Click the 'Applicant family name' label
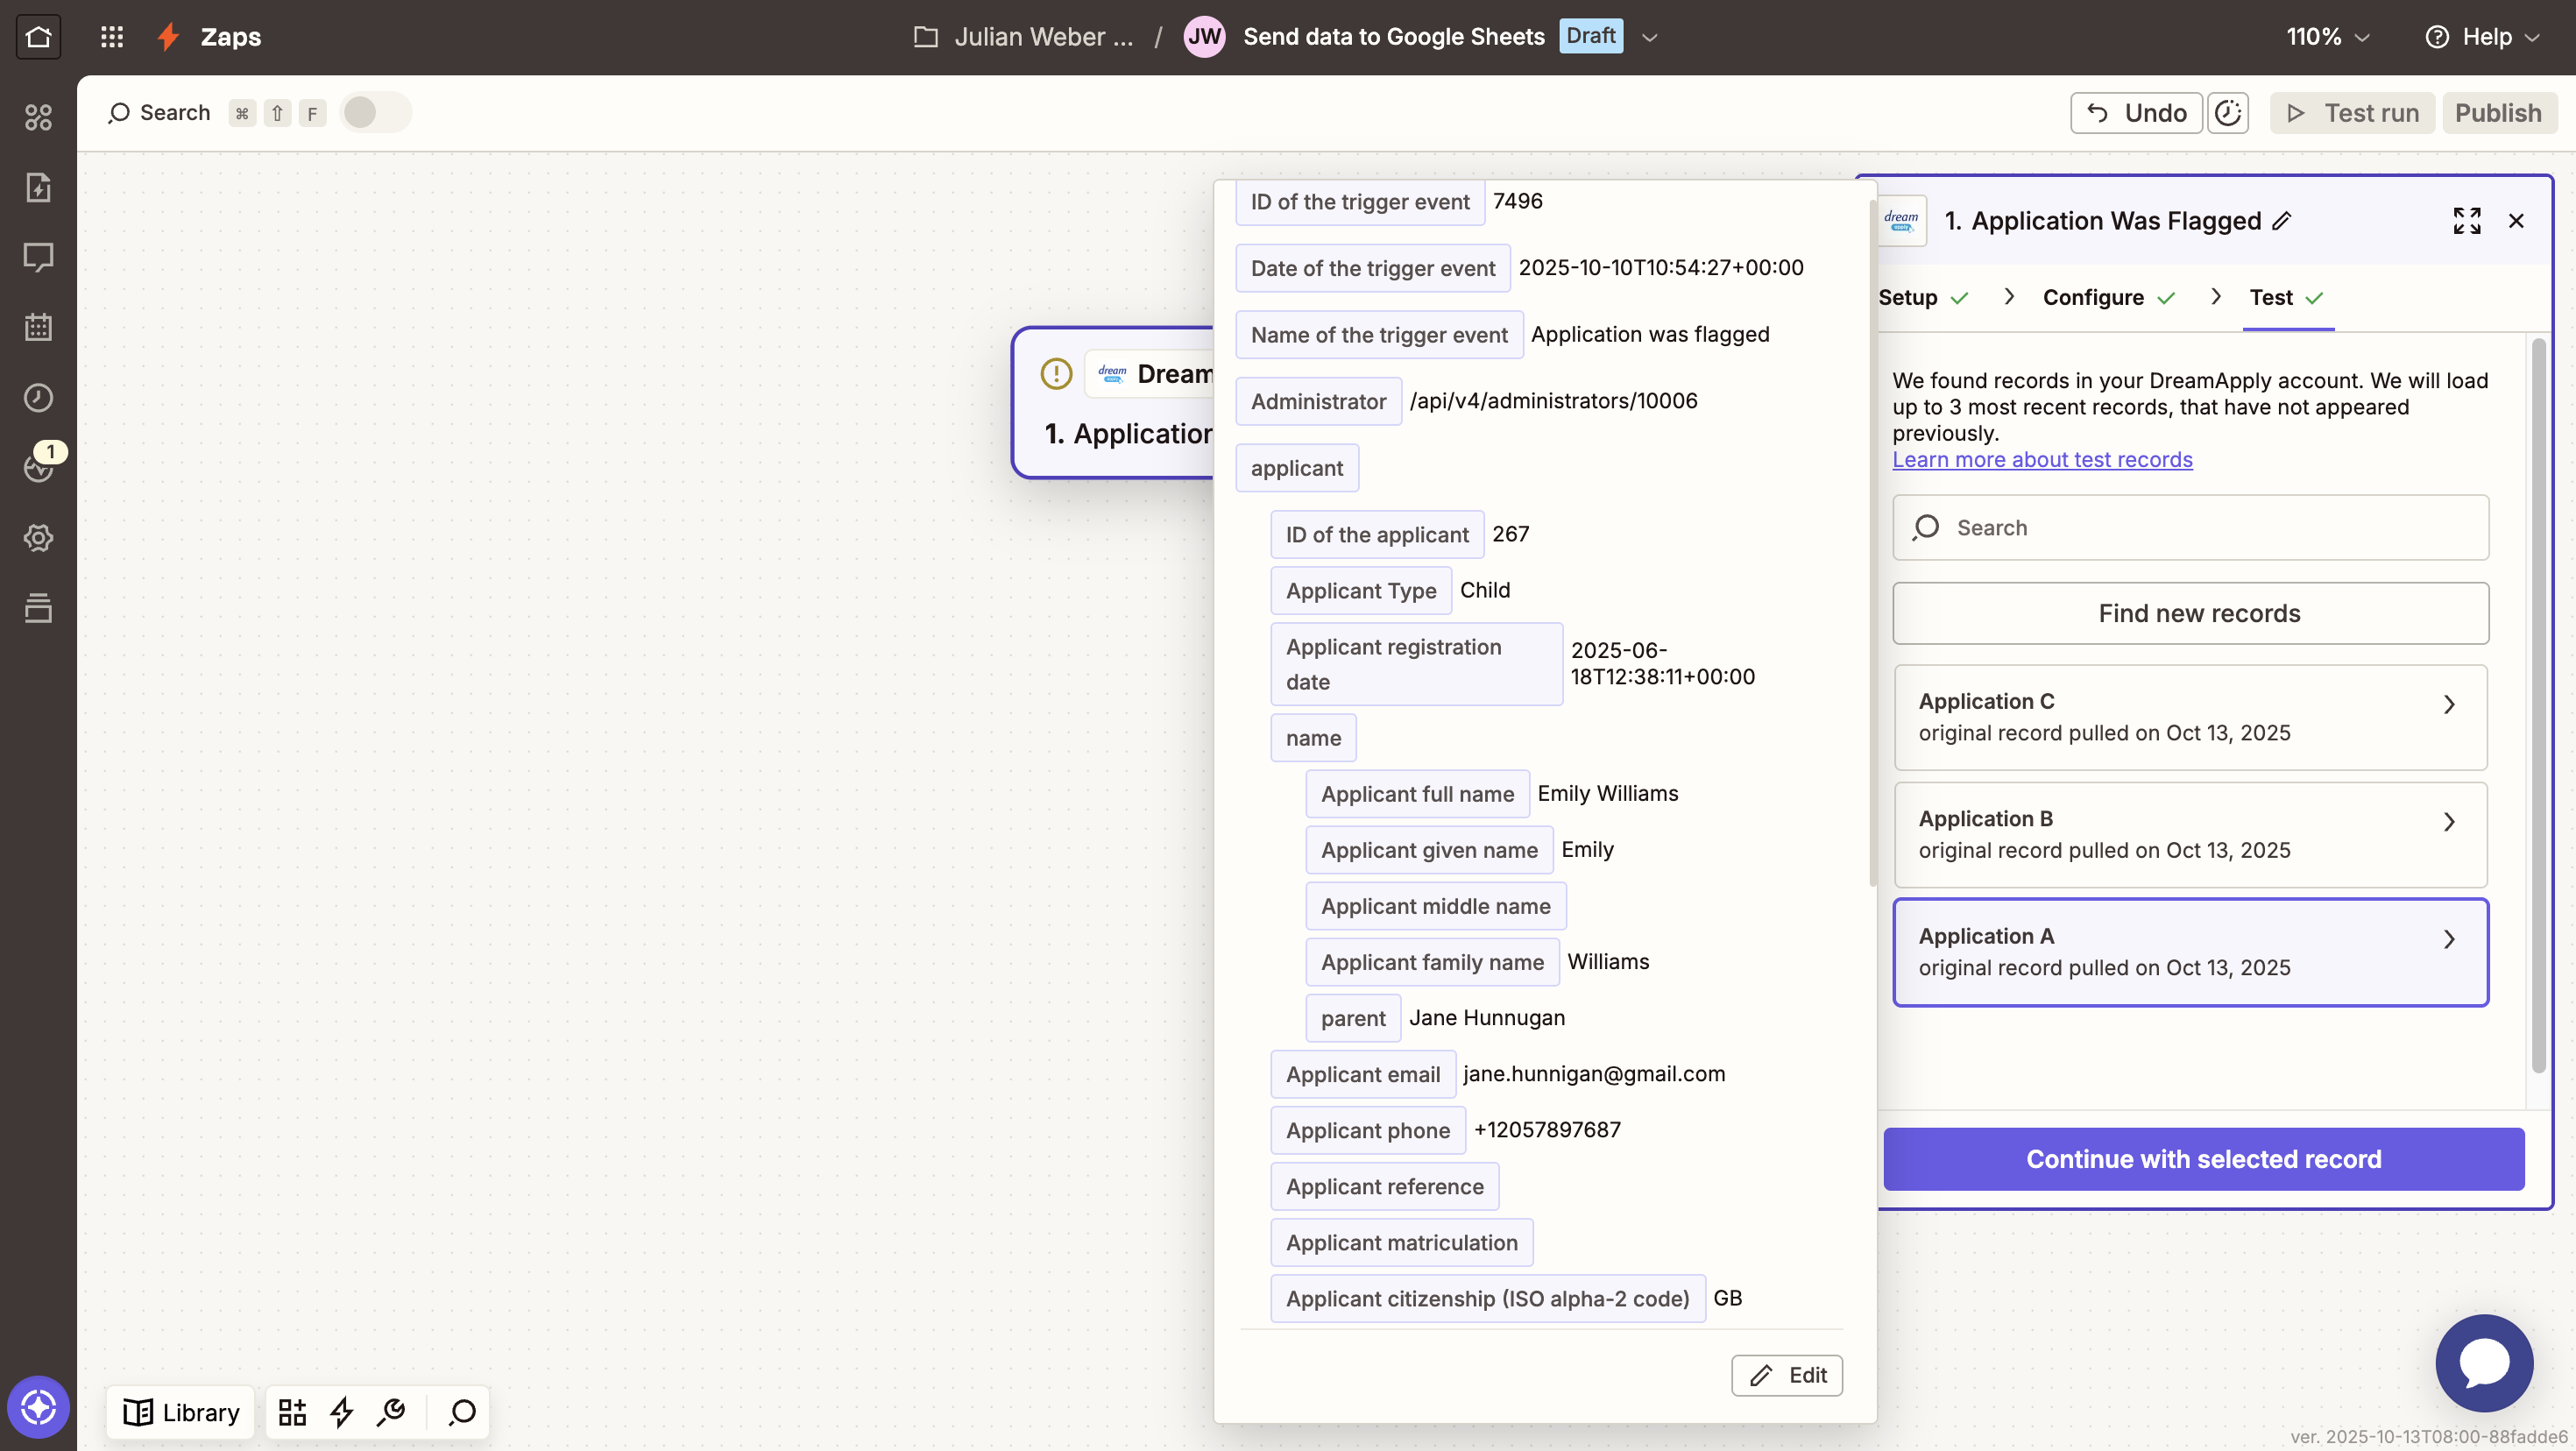Viewport: 2576px width, 1451px height. coord(1432,963)
